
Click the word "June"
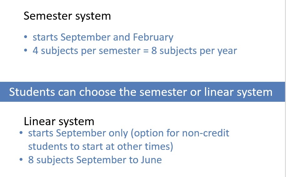[x=151, y=160]
